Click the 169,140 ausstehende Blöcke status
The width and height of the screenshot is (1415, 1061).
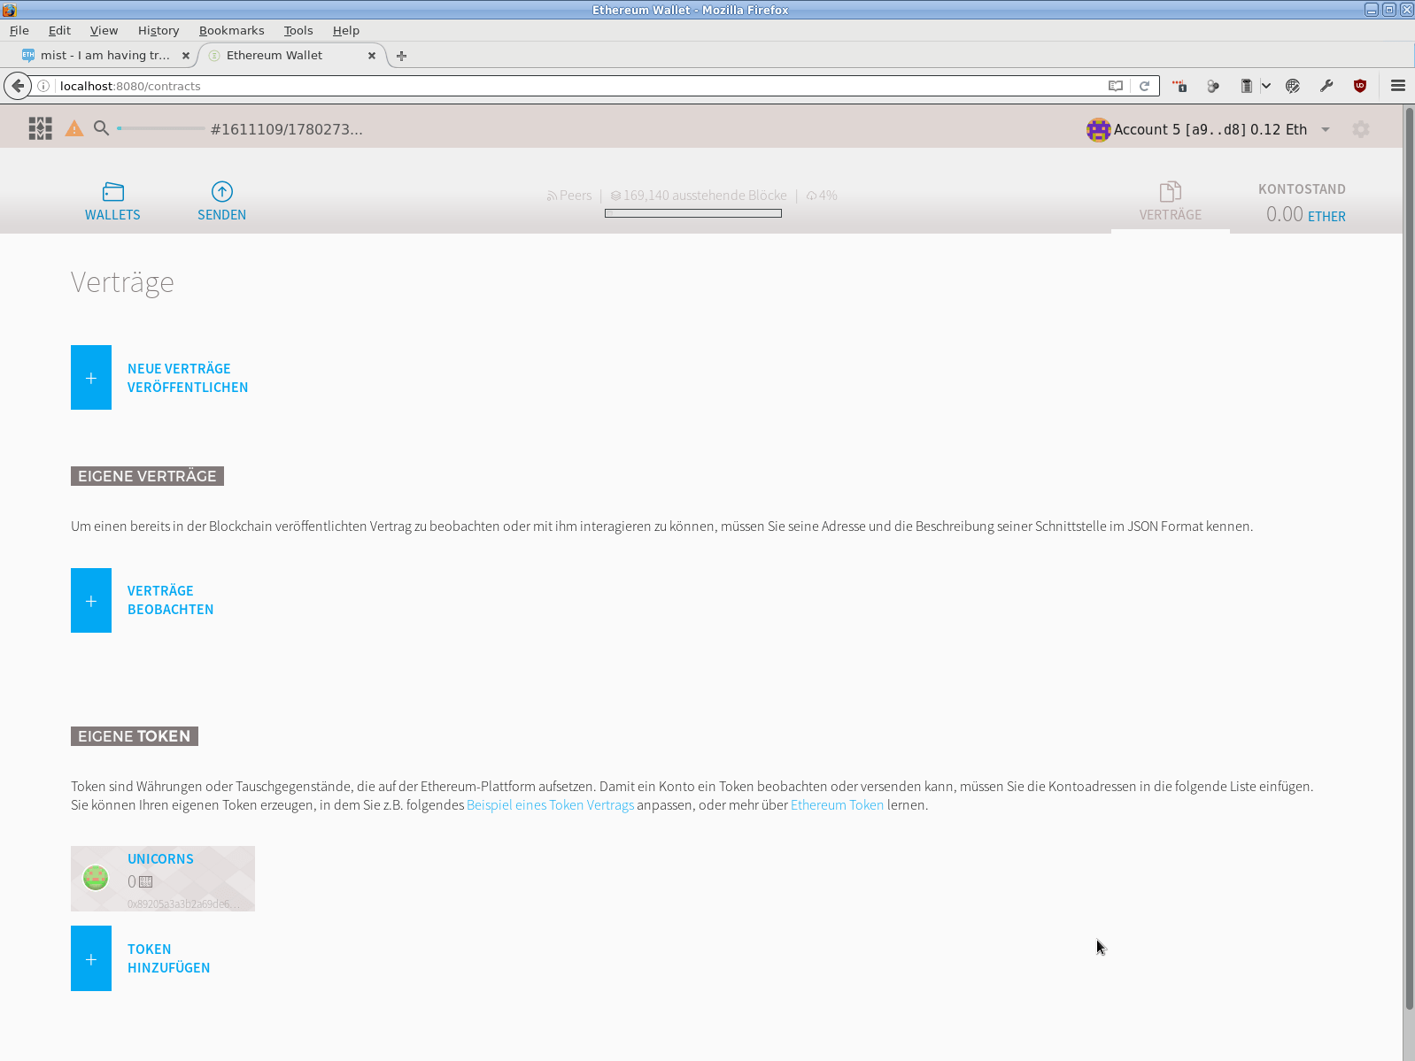click(x=699, y=196)
